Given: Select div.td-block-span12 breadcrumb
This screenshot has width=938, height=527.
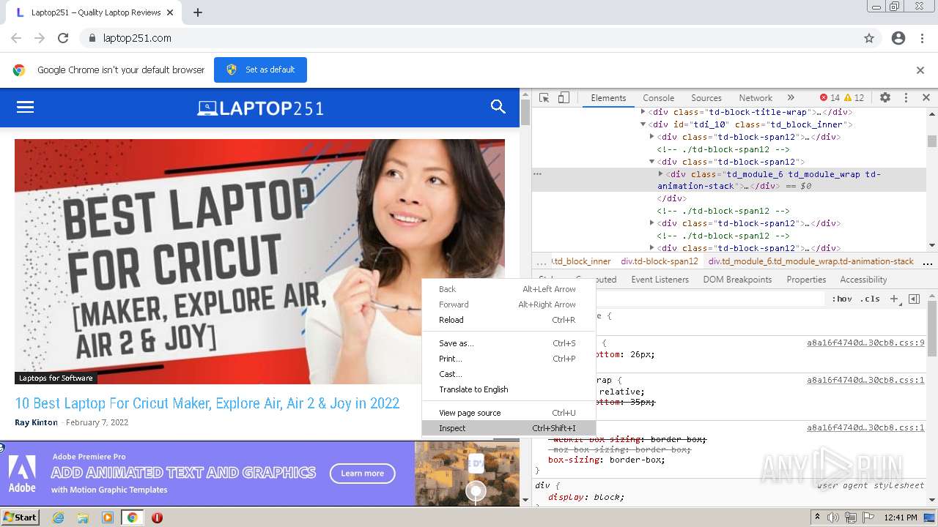Looking at the screenshot, I should tap(660, 261).
